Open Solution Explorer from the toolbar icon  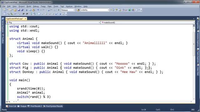pos(112,10)
